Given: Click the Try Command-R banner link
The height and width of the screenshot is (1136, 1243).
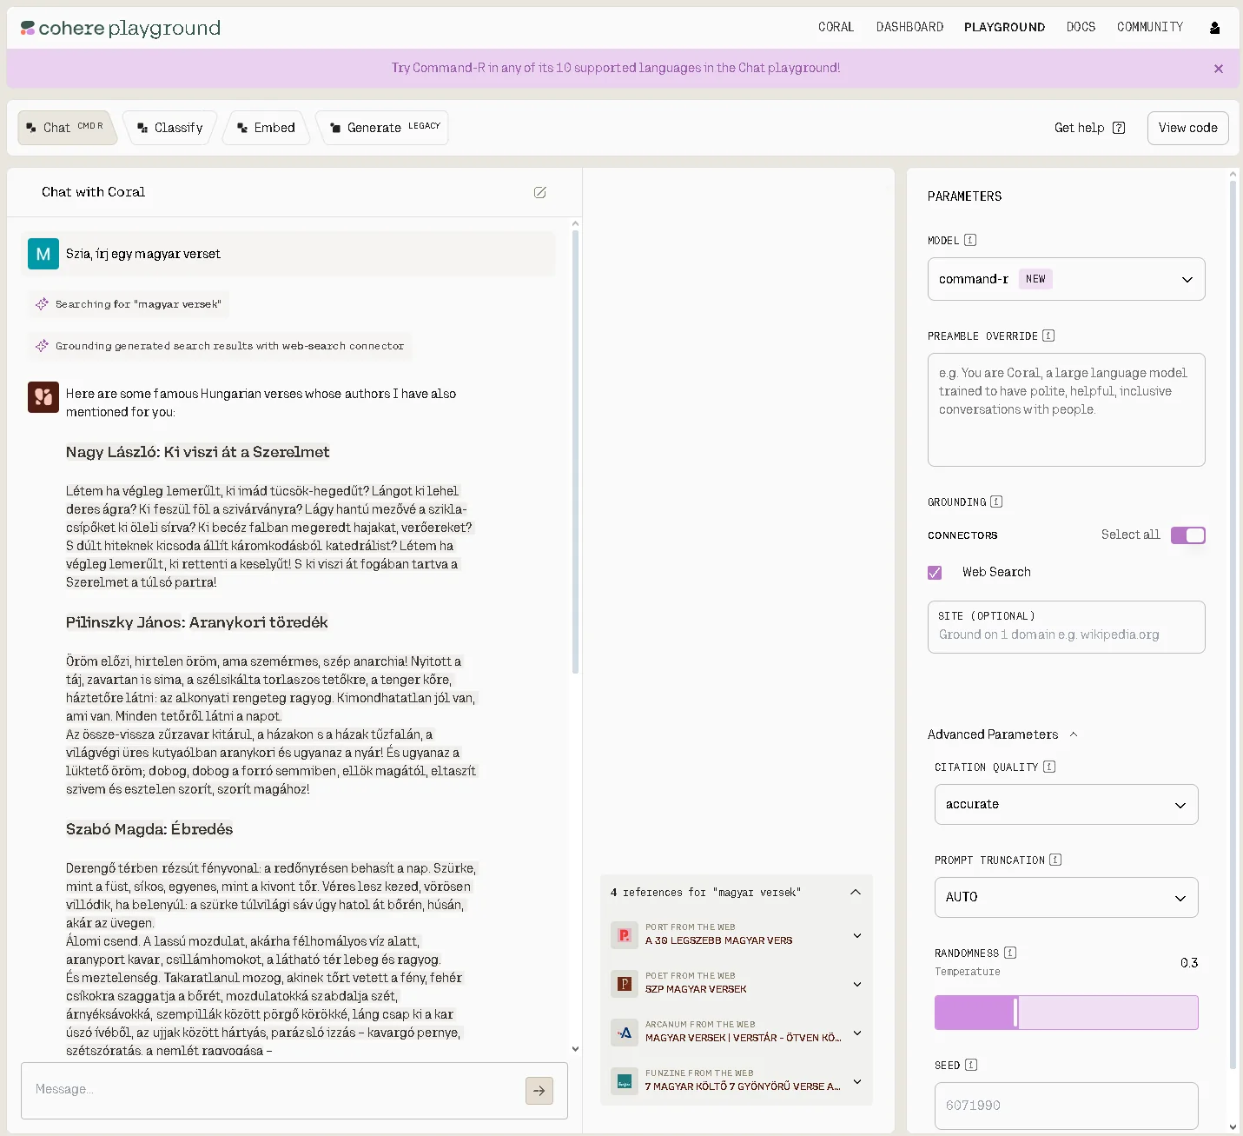Looking at the screenshot, I should [616, 68].
